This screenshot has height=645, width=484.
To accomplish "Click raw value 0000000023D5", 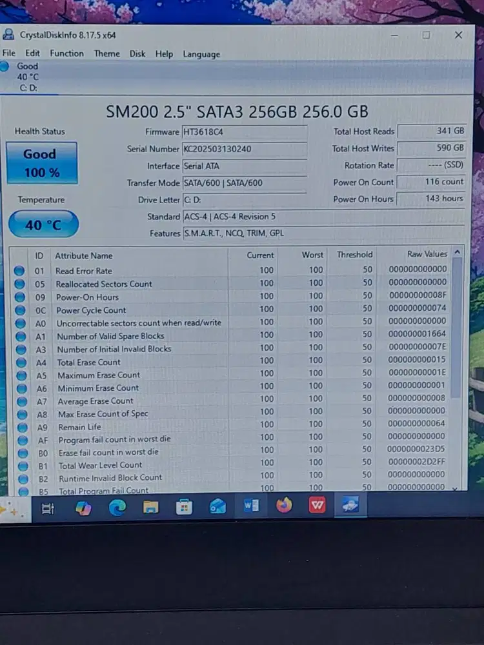I will (416, 449).
